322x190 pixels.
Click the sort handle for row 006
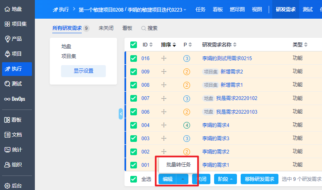point(163,112)
